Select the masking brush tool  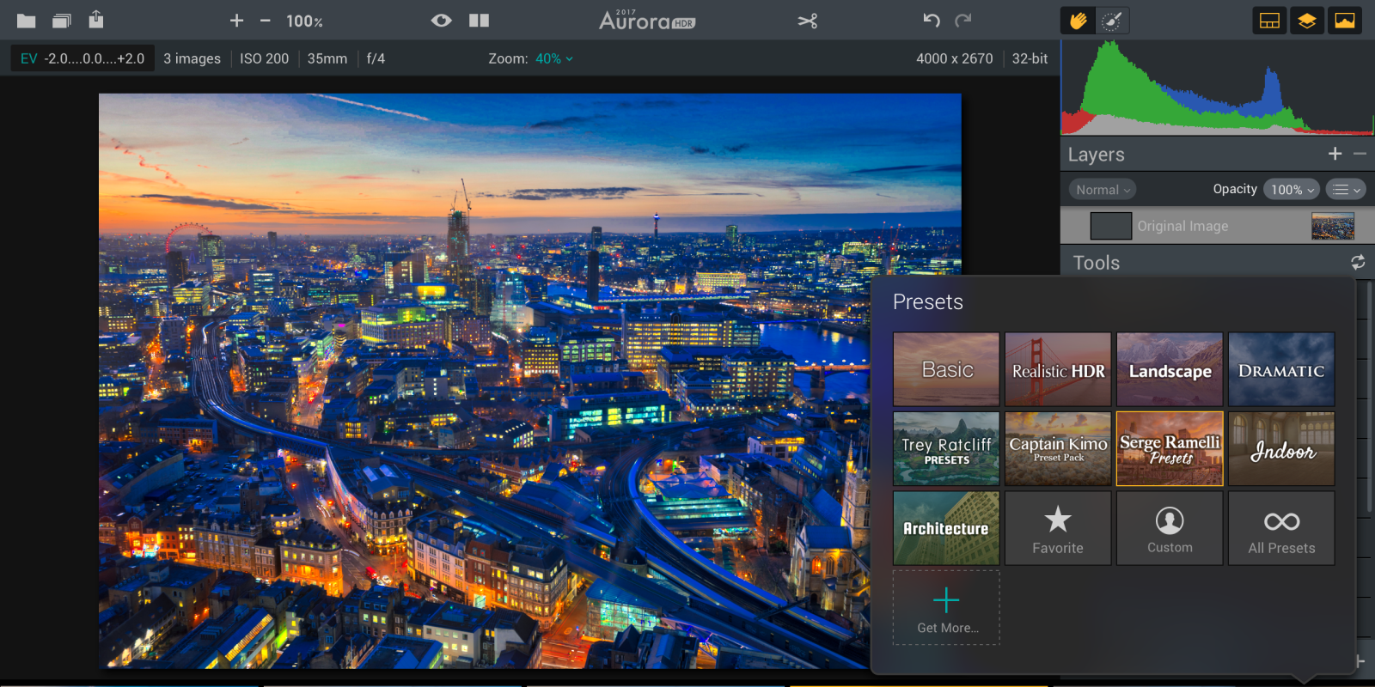(x=1112, y=21)
